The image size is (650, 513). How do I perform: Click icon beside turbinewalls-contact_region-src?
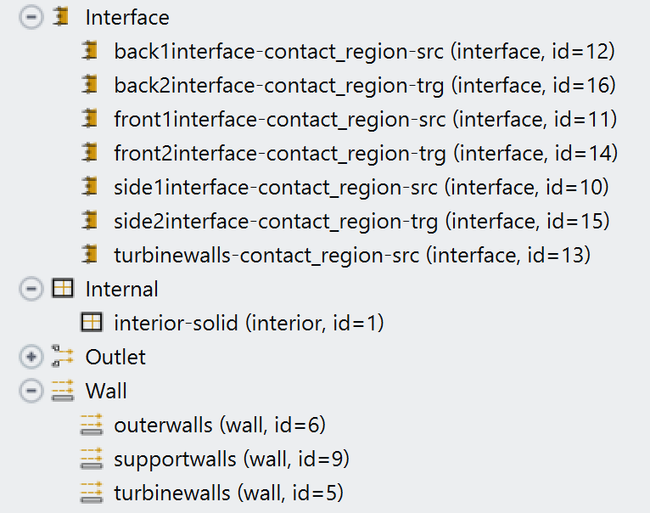pyautogui.click(x=90, y=255)
